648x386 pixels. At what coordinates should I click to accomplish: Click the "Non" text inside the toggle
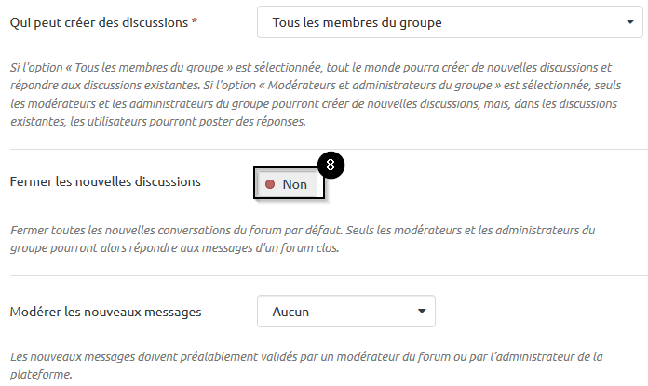[x=294, y=184]
